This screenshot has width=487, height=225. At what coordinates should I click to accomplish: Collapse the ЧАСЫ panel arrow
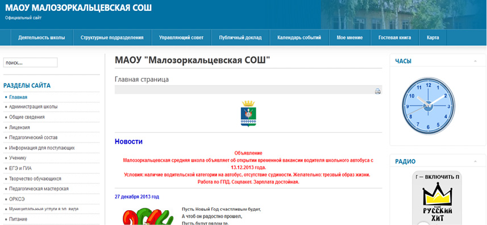[x=475, y=61]
